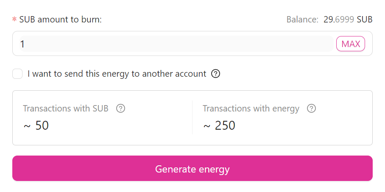Select the 29.6999 balance amount

click(338, 19)
